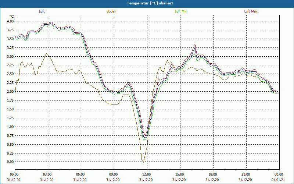Click the 09:00 time axis label
This screenshot has width=294, height=184.
tap(114, 174)
